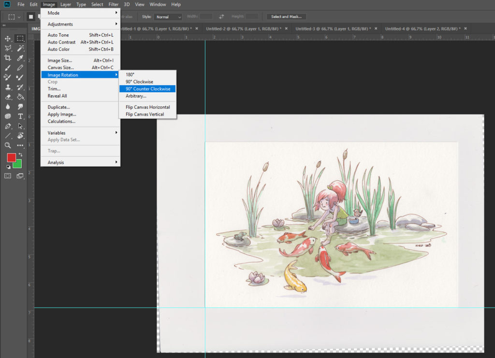Select the Sponge tool
Viewport: 495px width, 358px height.
pyautogui.click(x=8, y=116)
